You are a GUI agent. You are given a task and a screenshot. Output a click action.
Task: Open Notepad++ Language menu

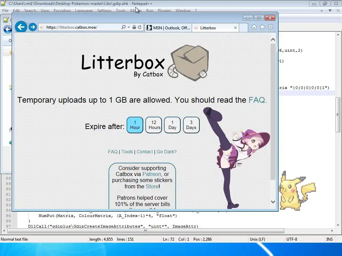click(x=84, y=10)
